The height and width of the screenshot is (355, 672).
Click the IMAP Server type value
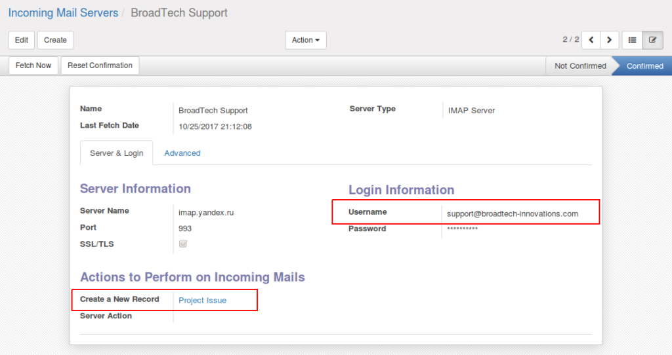point(471,110)
